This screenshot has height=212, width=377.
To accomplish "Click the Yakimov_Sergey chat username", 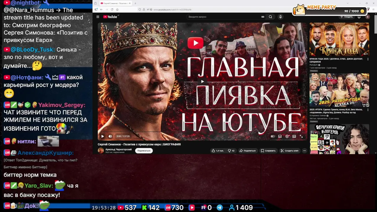I will [x=62, y=105].
